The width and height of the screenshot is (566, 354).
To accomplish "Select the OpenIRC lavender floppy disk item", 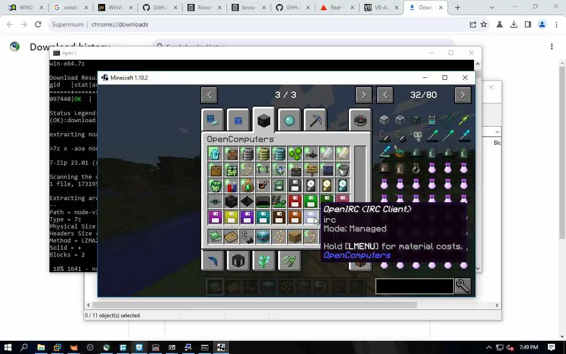I will [x=310, y=217].
